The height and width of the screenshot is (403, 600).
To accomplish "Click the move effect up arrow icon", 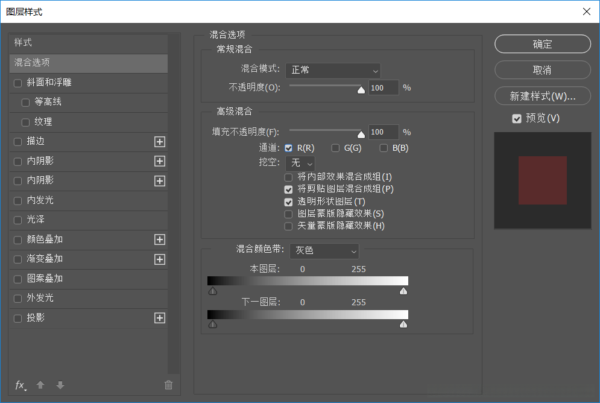I will tap(40, 385).
